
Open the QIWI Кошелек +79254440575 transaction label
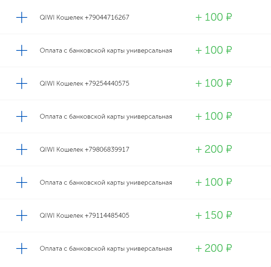(84, 83)
